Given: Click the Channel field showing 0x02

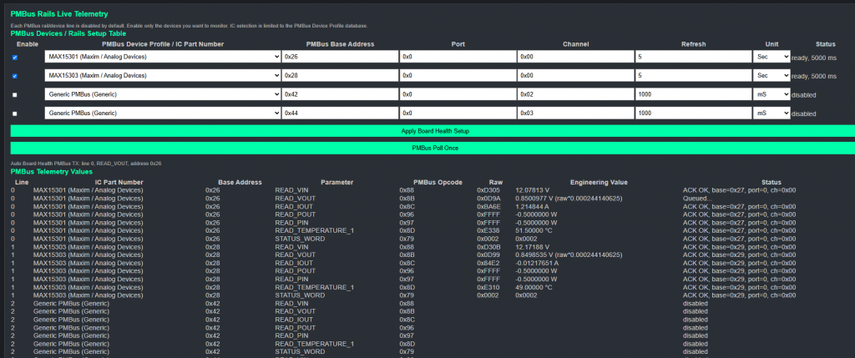Looking at the screenshot, I should [576, 94].
